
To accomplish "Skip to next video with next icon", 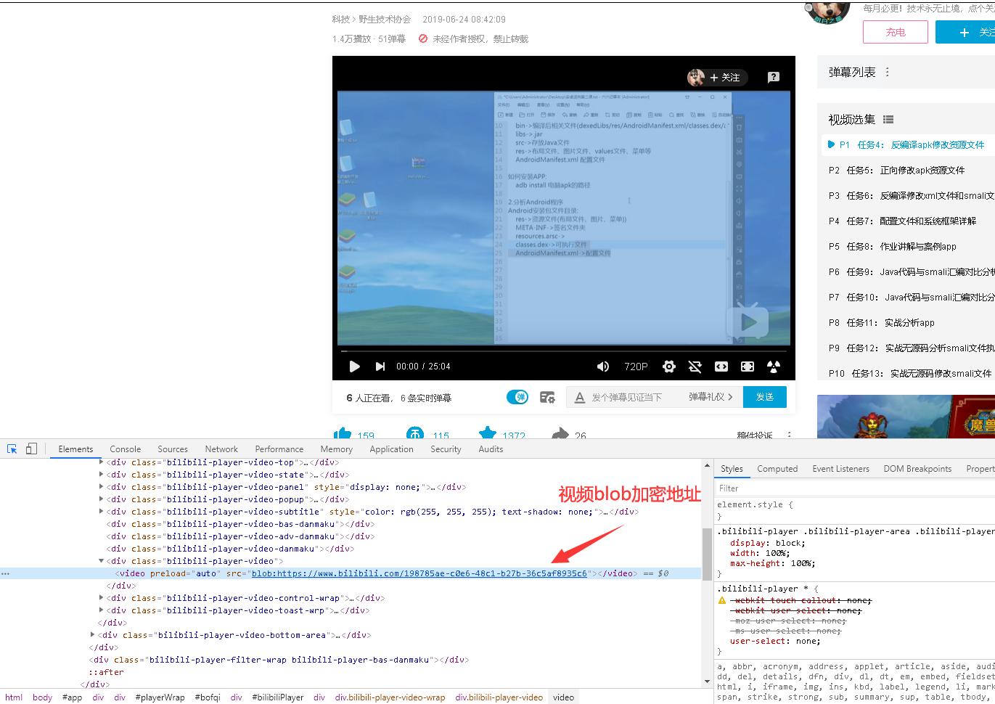I will [380, 367].
